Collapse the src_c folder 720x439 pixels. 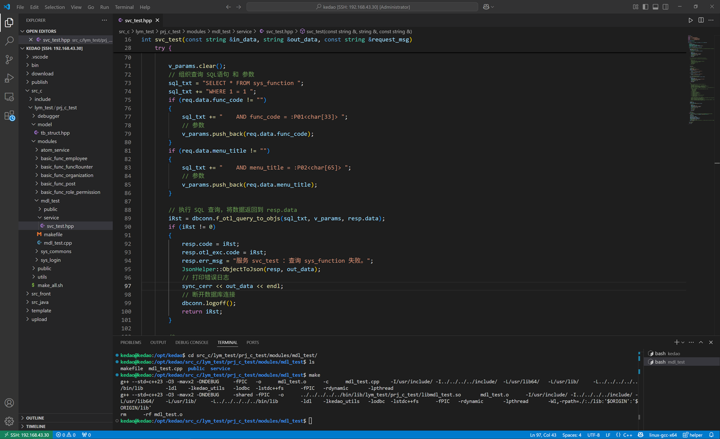click(x=65, y=91)
